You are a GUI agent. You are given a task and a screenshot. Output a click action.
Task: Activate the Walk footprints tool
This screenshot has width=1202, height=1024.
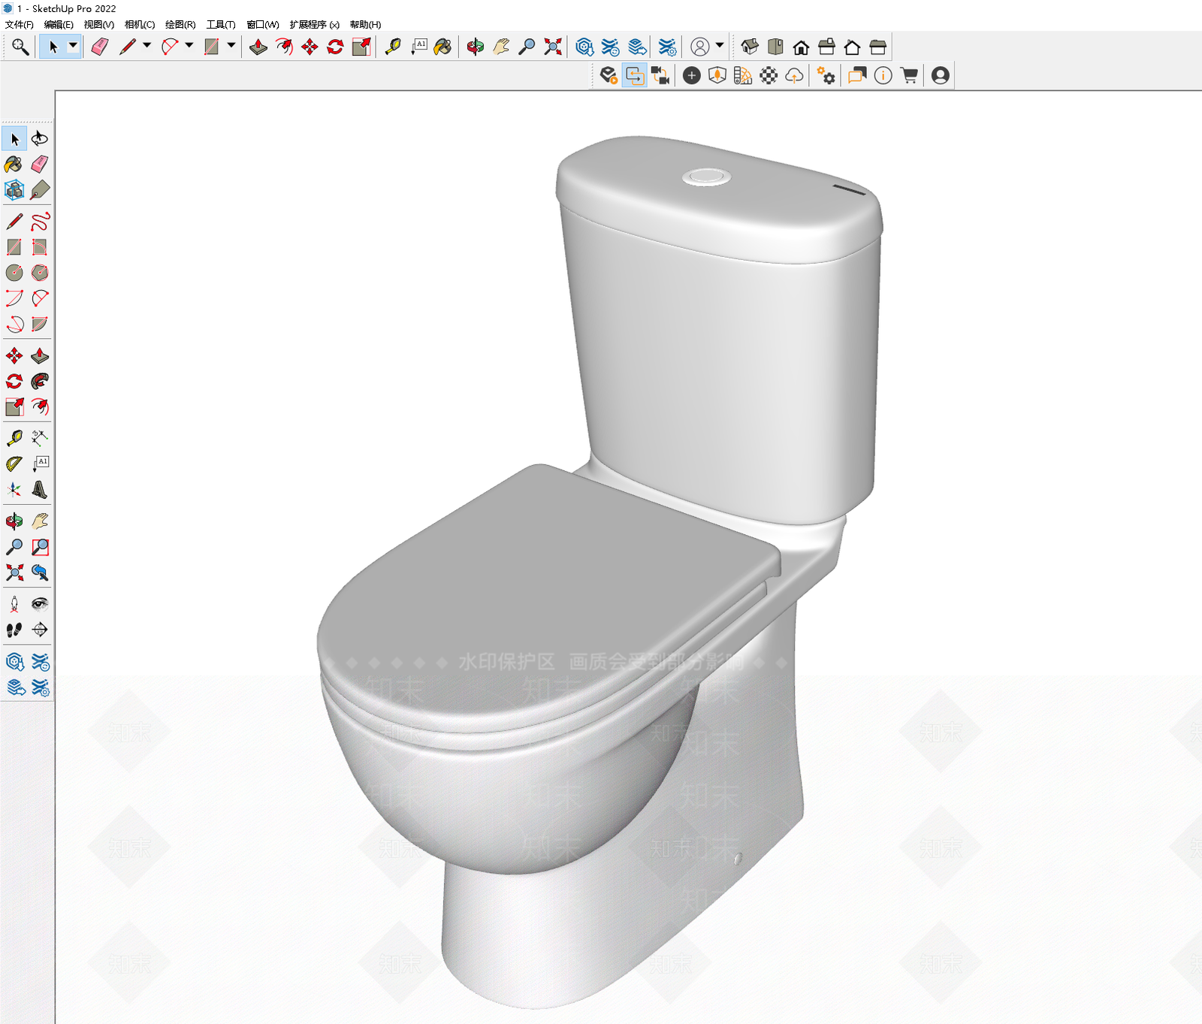(14, 630)
